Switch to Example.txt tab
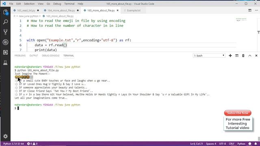The width and height of the screenshot is (260, 146). coord(134,10)
